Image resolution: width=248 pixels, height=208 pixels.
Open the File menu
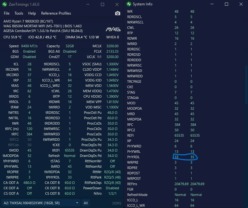tap(7, 13)
